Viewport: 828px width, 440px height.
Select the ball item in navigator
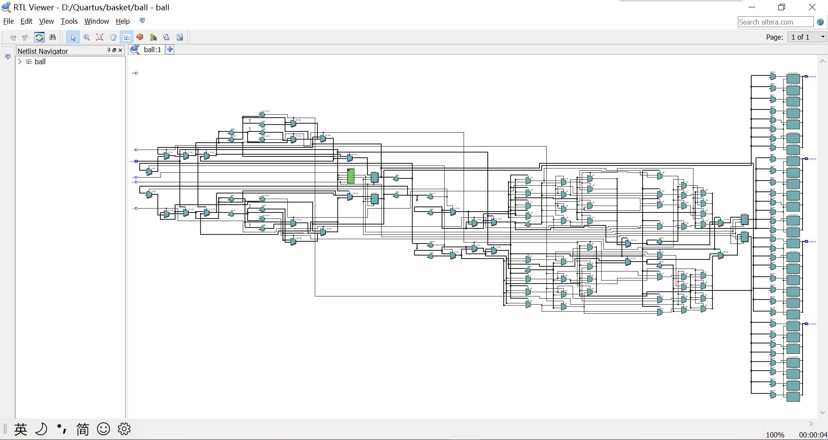point(40,62)
